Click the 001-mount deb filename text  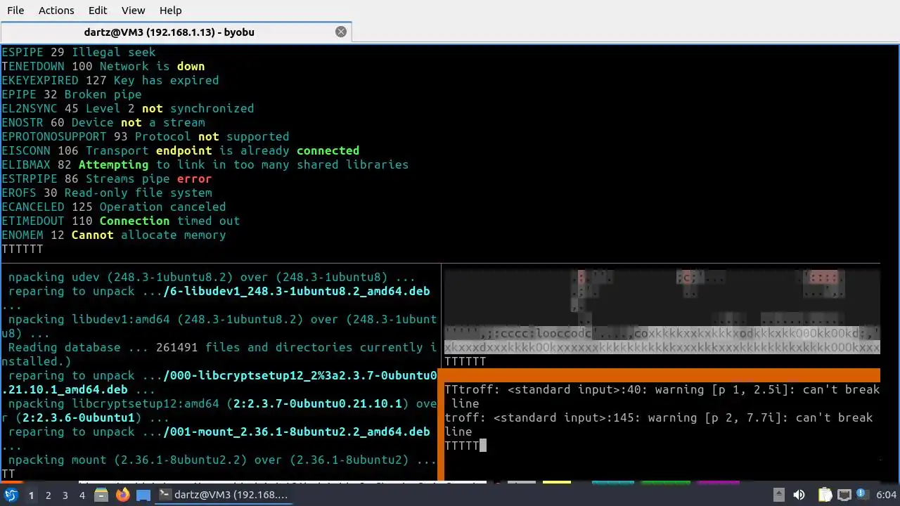pyautogui.click(x=297, y=432)
